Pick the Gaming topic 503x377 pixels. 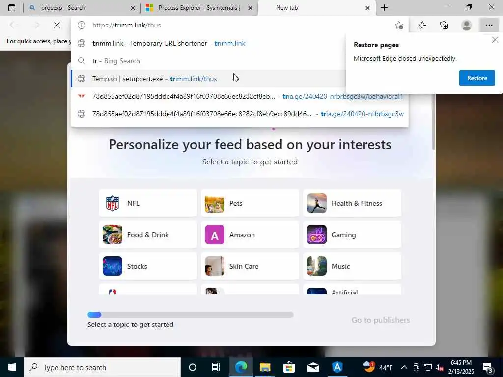click(352, 235)
